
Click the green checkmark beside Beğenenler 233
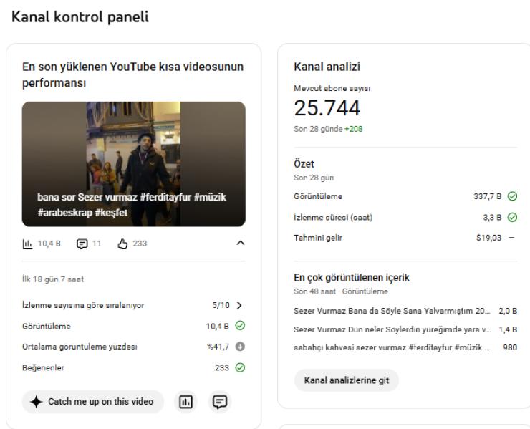click(241, 368)
